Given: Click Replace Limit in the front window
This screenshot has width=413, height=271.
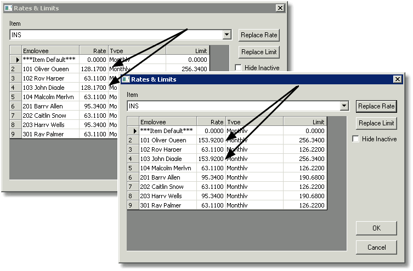Looking at the screenshot, I should (x=376, y=123).
